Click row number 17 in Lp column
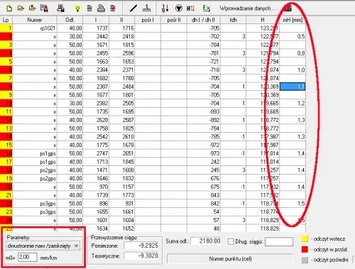 coord(6,162)
